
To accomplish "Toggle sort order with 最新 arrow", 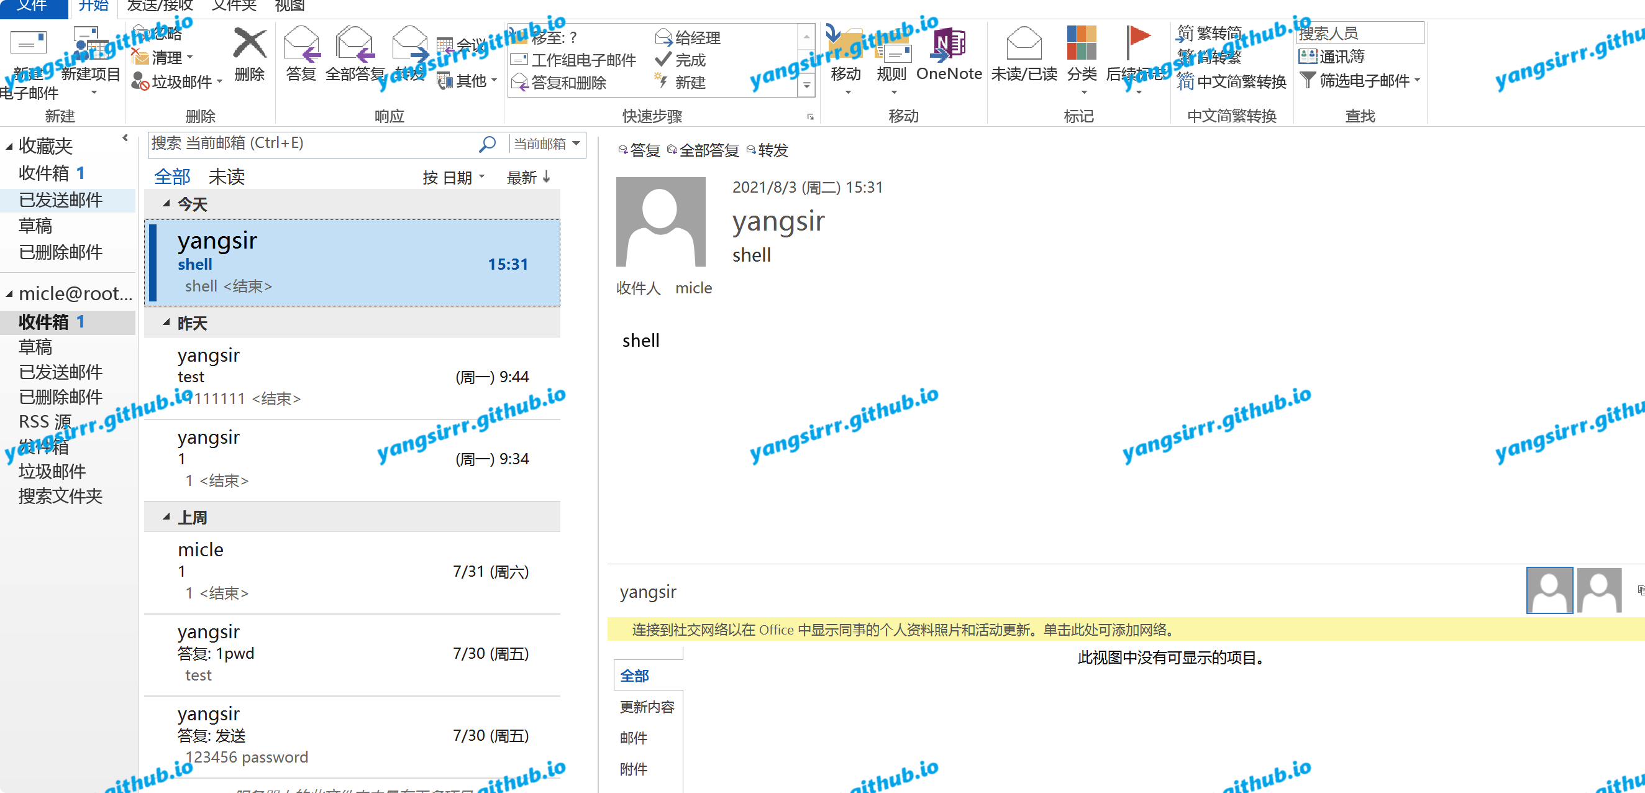I will 529,178.
